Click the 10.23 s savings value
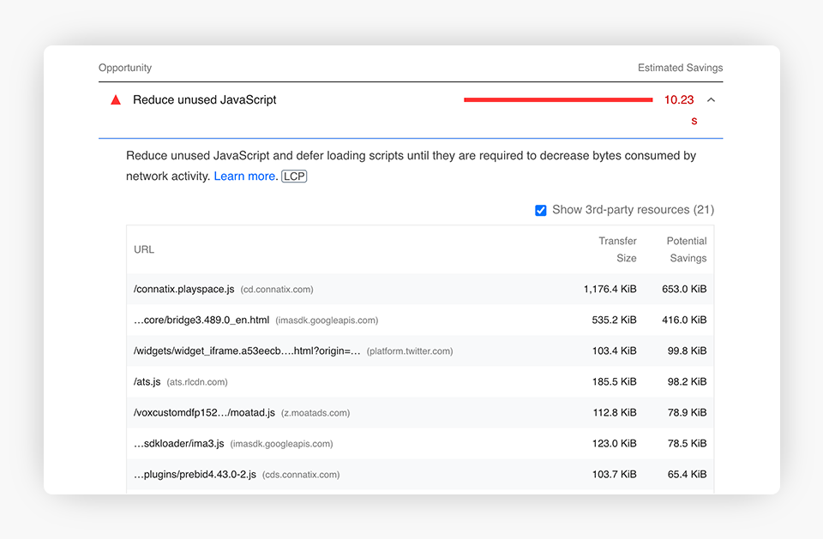823x539 pixels. coord(679,100)
